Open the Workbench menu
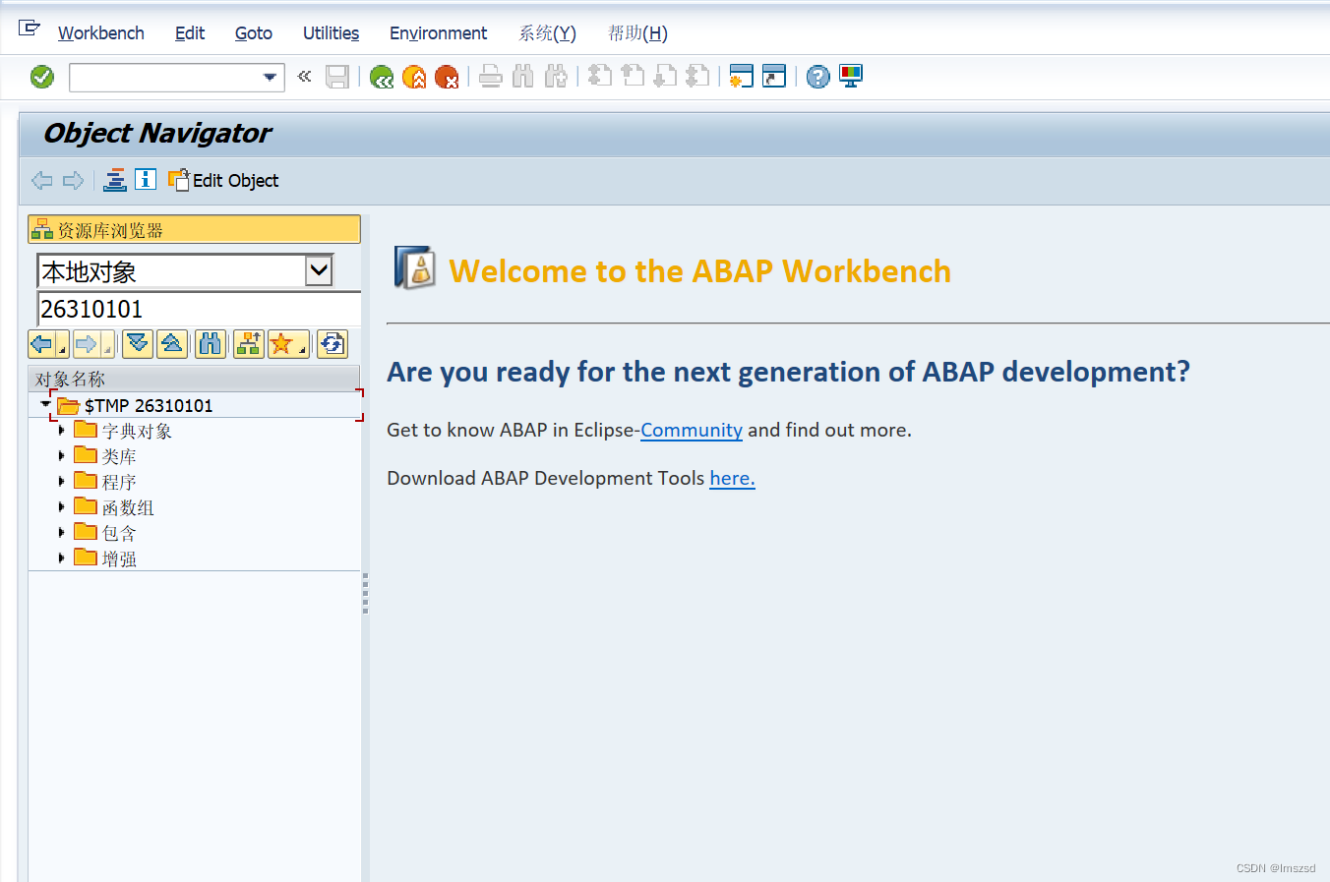The height and width of the screenshot is (882, 1330). (x=101, y=33)
